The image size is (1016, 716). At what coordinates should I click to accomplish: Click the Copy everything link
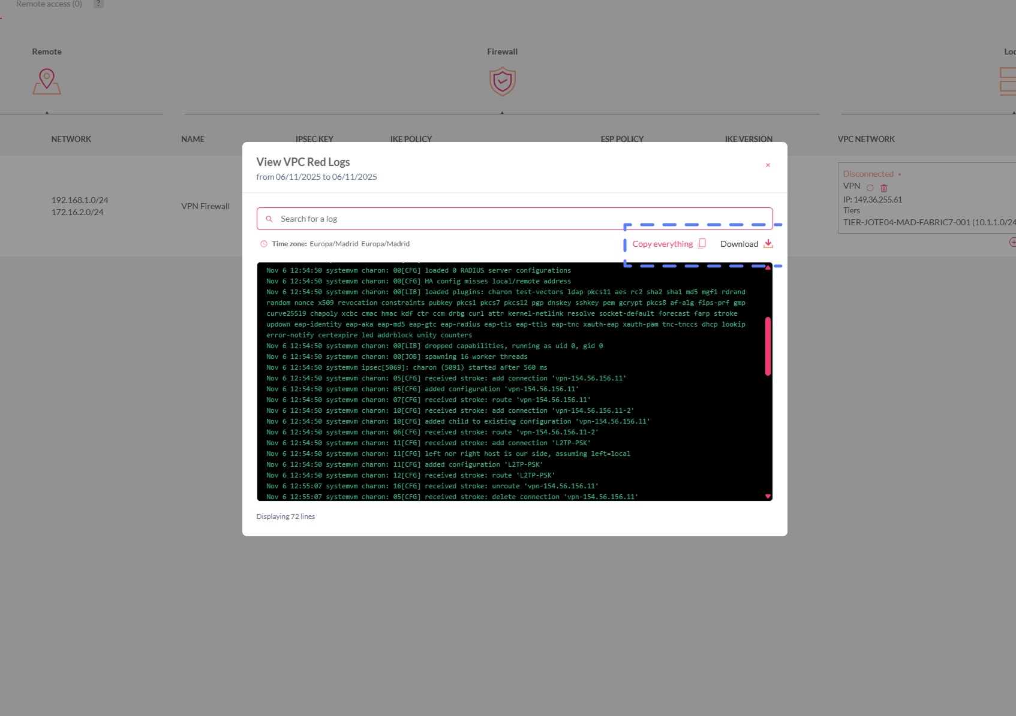click(x=662, y=244)
